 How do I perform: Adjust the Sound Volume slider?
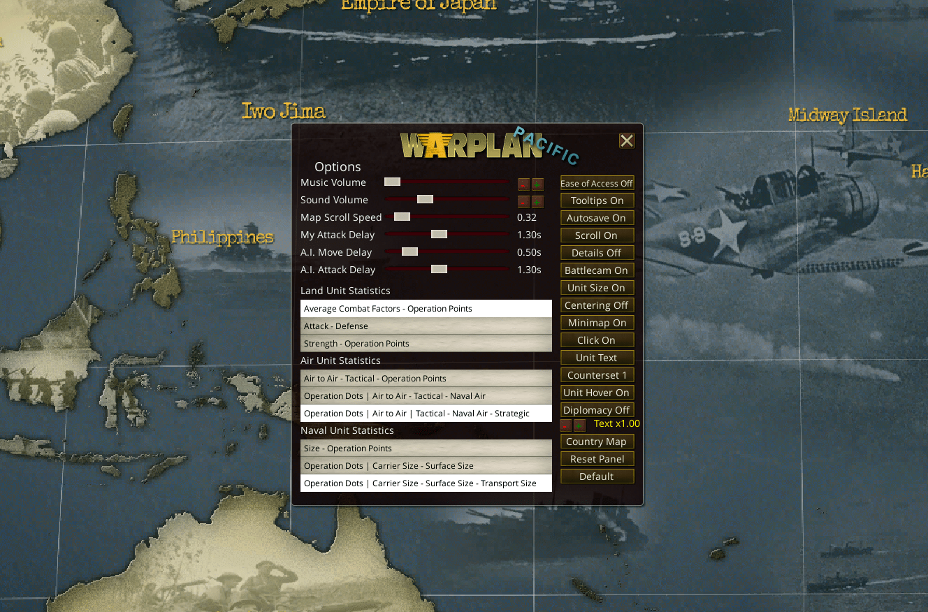click(447, 199)
